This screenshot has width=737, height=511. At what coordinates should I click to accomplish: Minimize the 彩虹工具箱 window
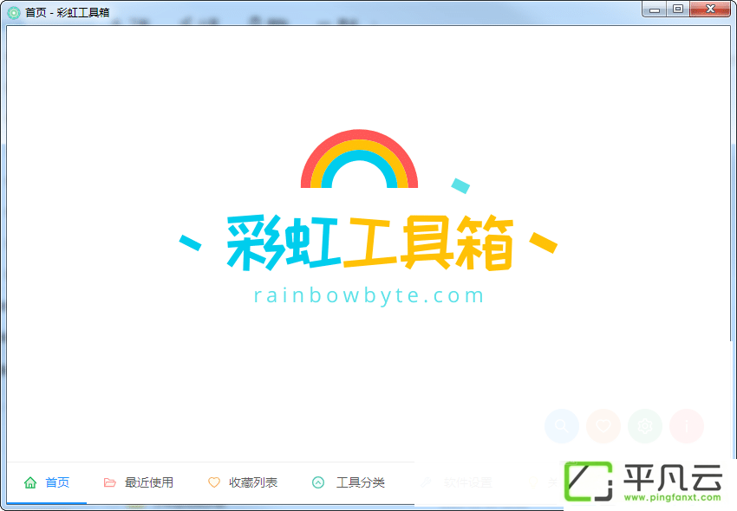[x=655, y=9]
